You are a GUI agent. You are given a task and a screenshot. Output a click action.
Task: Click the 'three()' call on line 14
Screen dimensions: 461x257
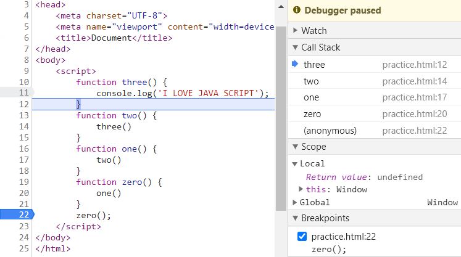click(x=114, y=126)
